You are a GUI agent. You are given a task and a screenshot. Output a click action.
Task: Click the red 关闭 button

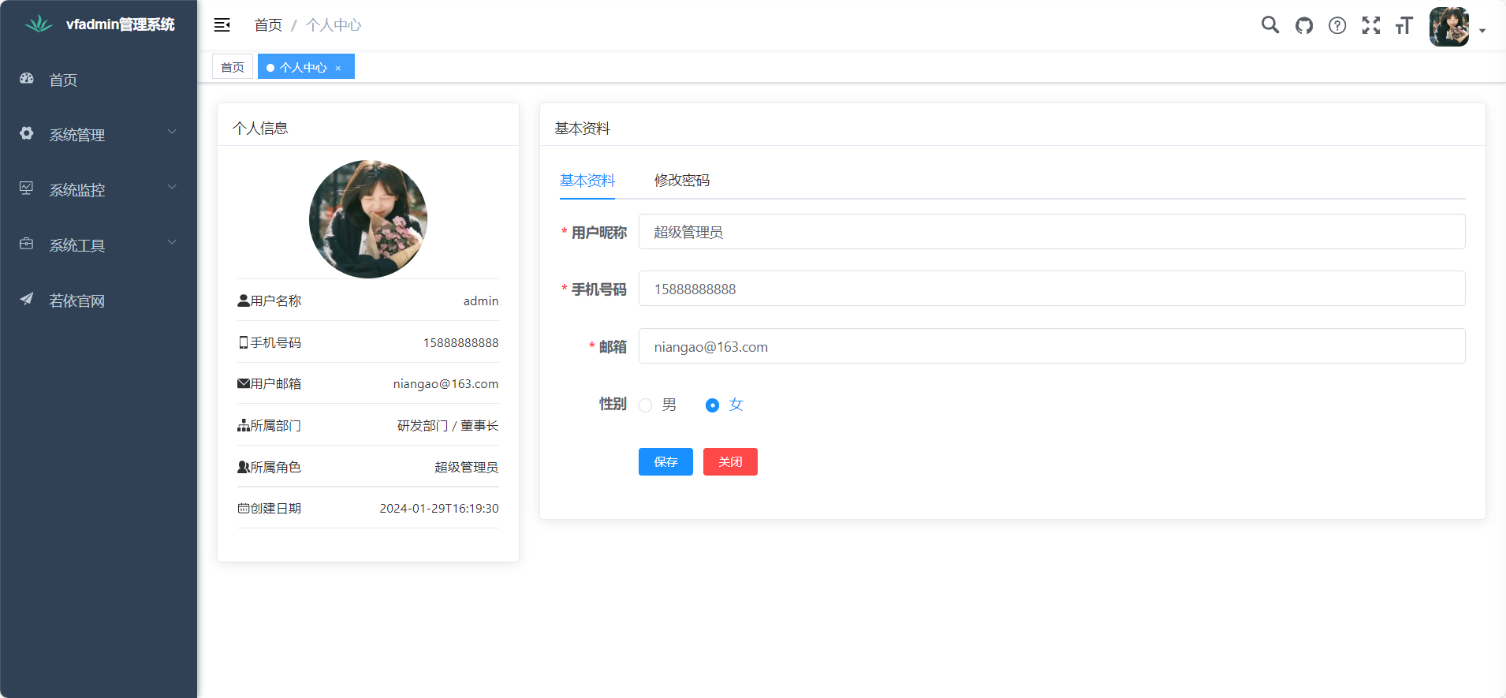click(x=730, y=462)
